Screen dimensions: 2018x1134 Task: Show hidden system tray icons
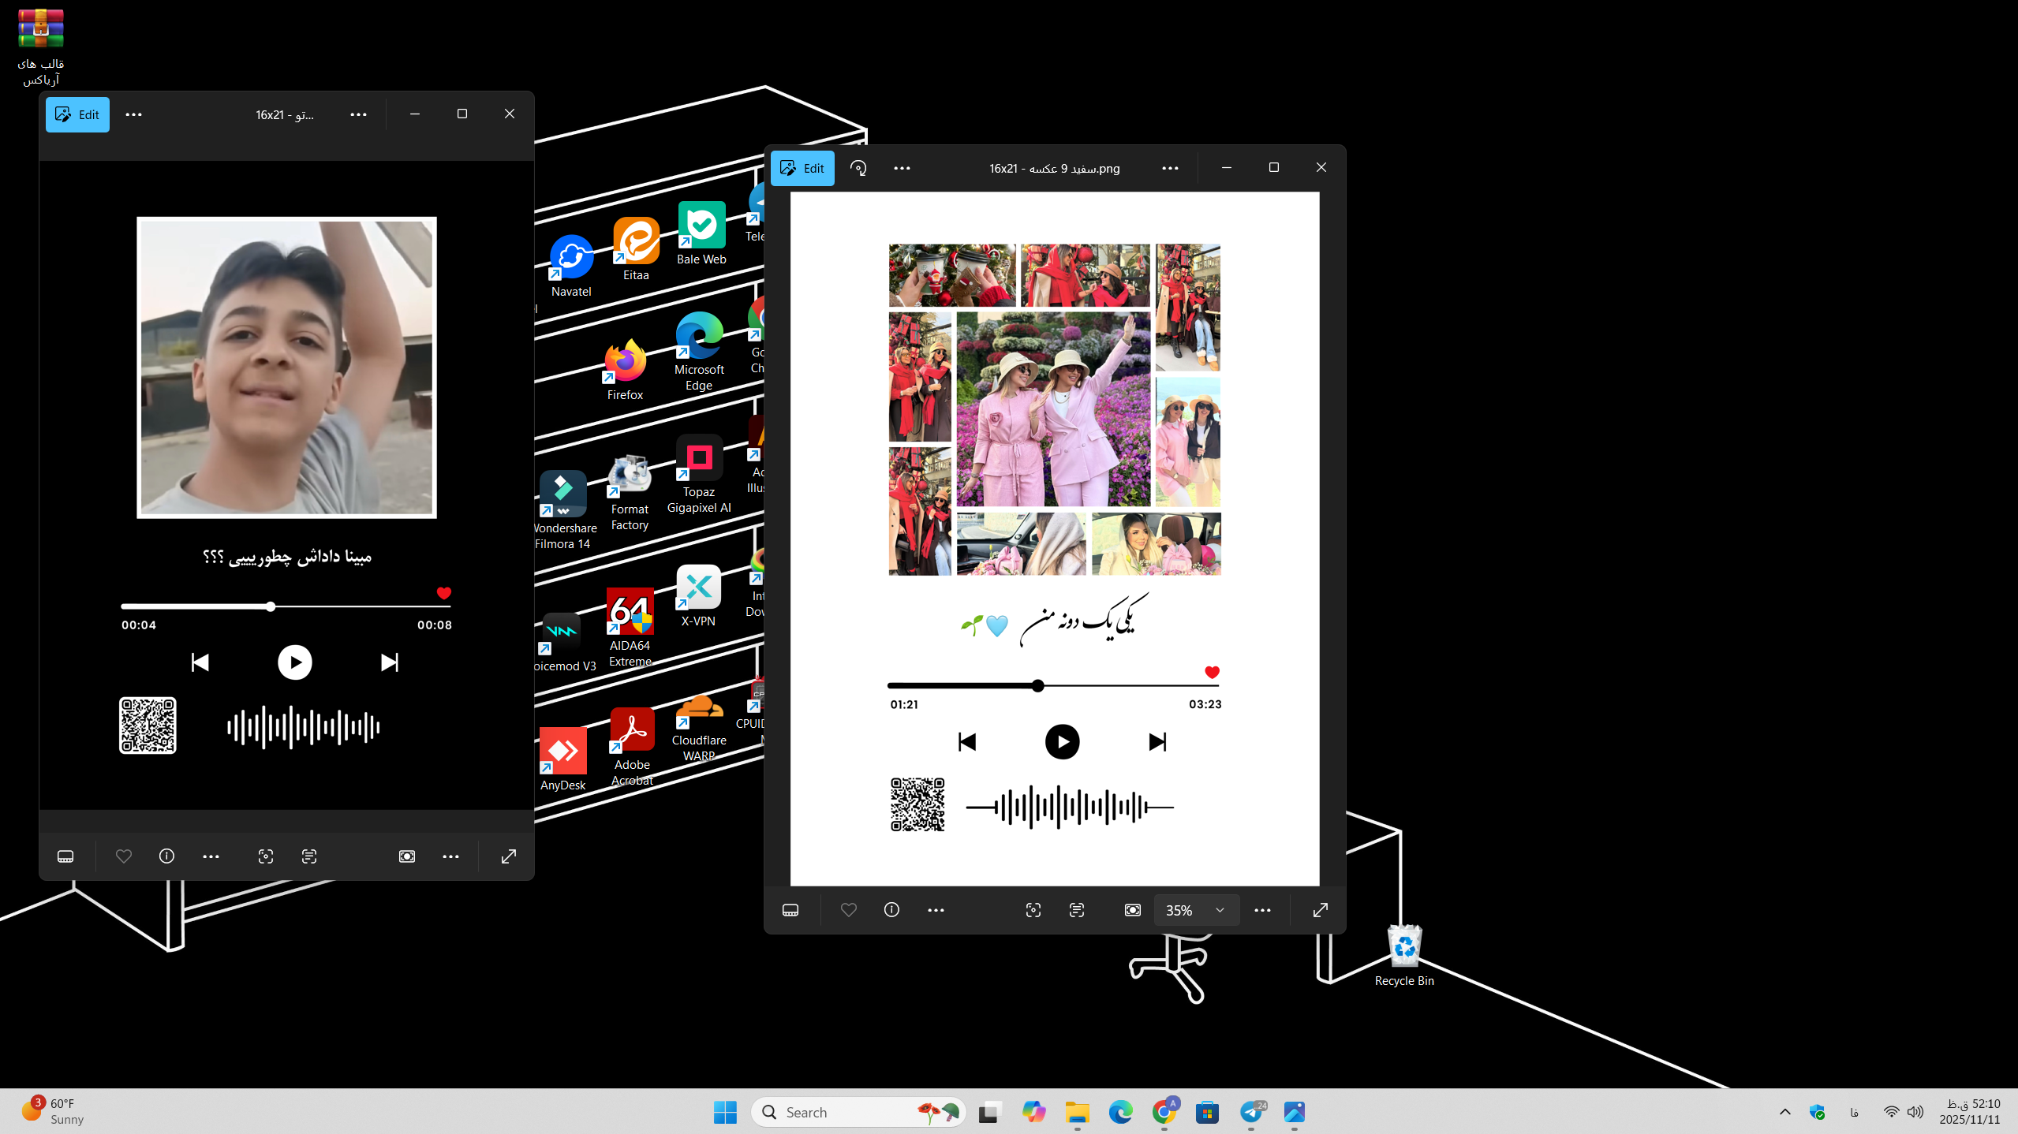coord(1785,1112)
